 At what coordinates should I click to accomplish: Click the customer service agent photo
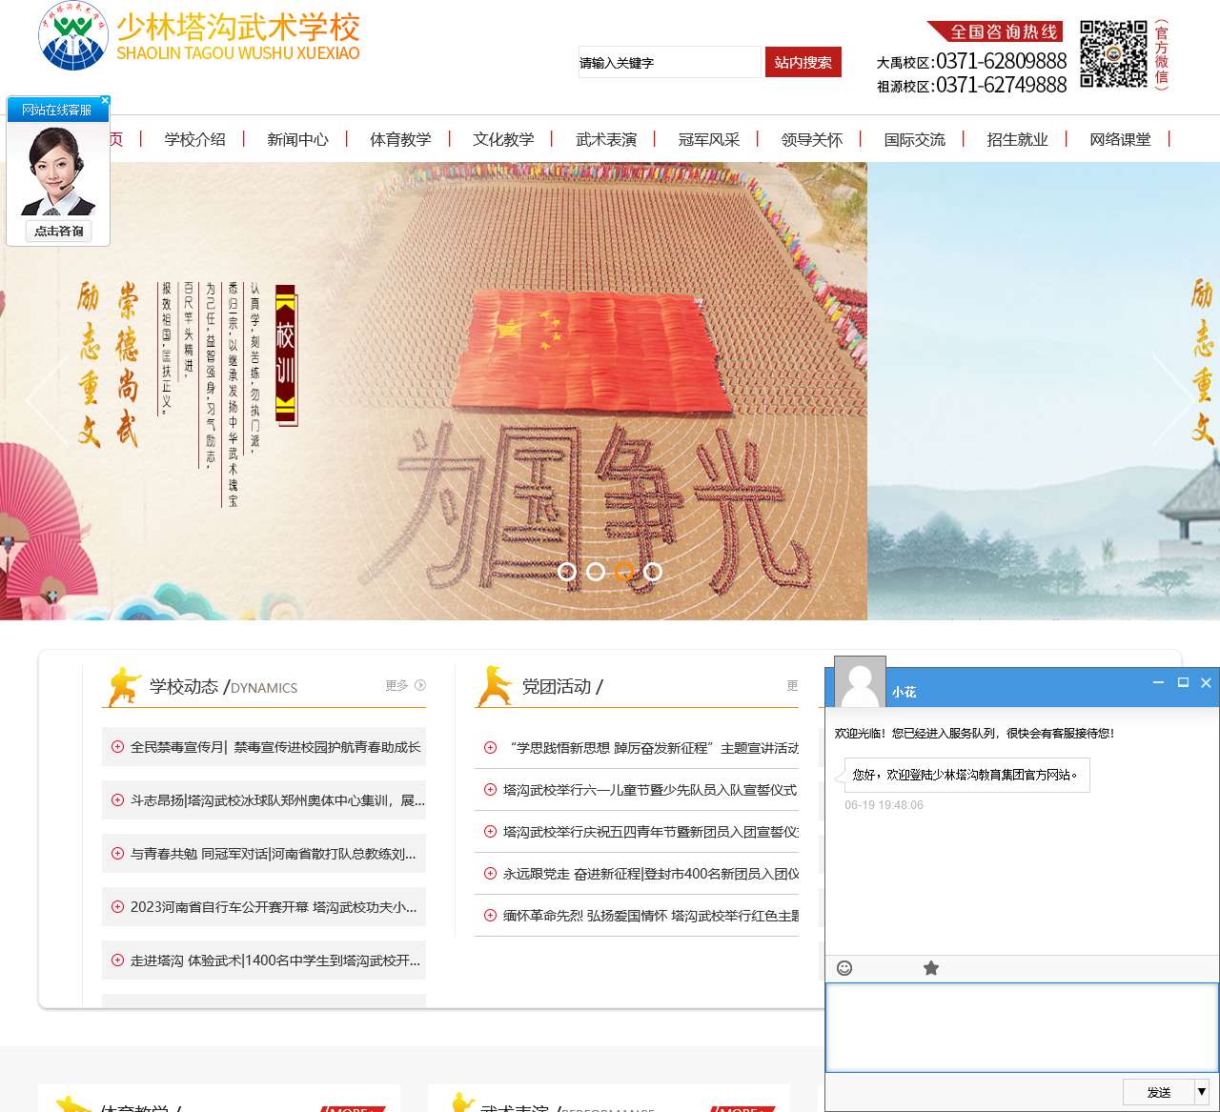(x=58, y=171)
